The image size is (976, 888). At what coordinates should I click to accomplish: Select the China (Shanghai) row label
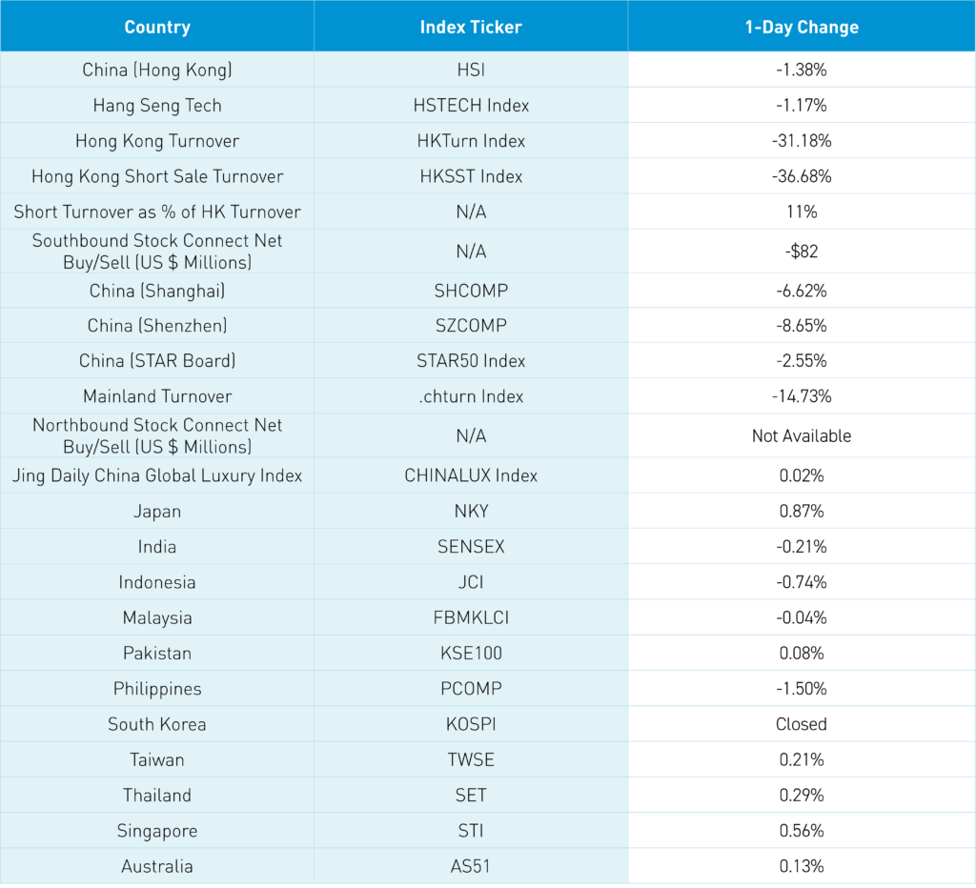(157, 291)
